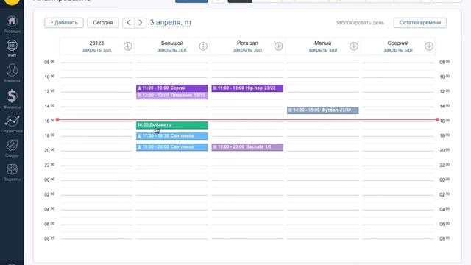
Task: Click the Малый hall header name
Action: 323,43
